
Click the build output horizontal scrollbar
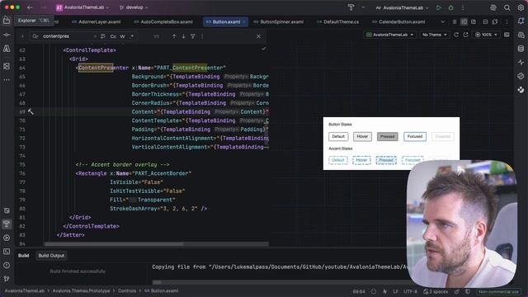tap(157, 282)
